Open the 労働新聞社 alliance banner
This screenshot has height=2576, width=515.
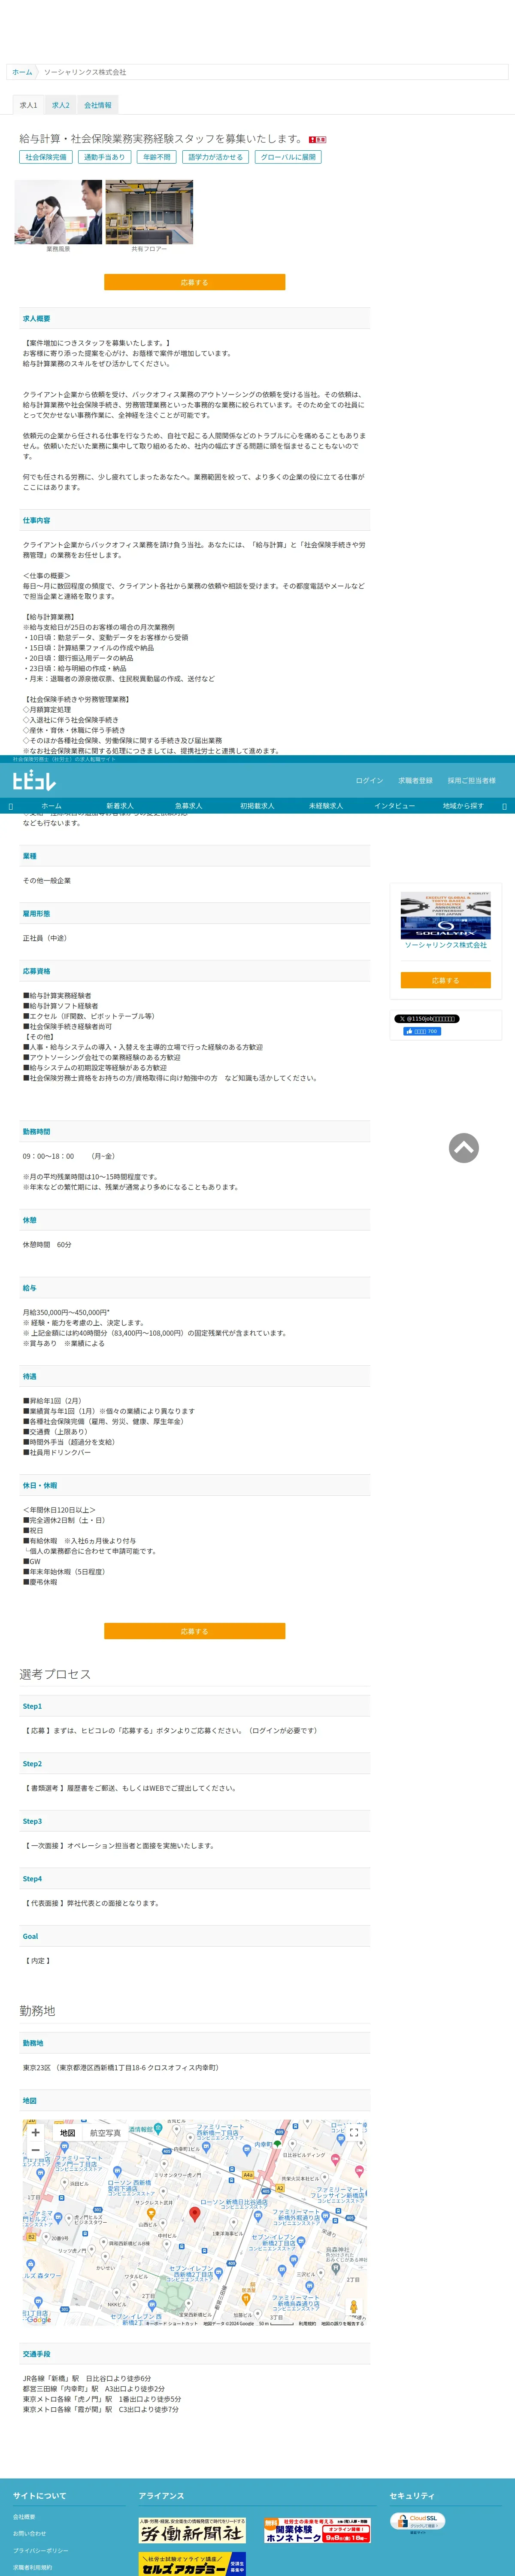coord(192,2531)
